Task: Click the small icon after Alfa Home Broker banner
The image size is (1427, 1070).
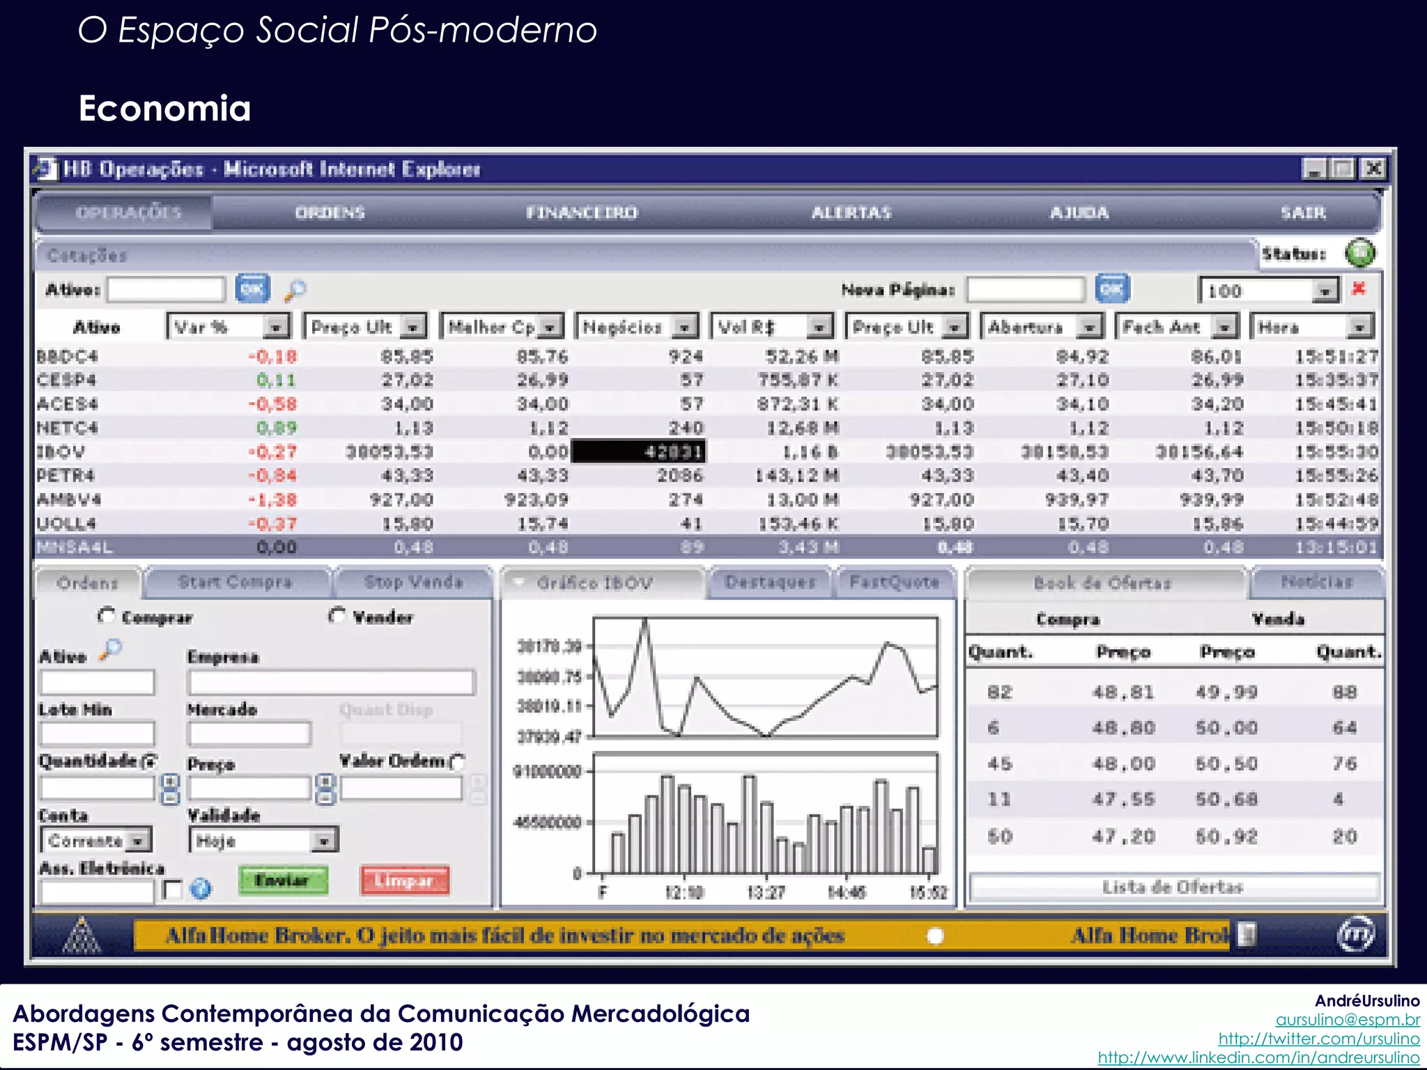Action: [x=1247, y=934]
